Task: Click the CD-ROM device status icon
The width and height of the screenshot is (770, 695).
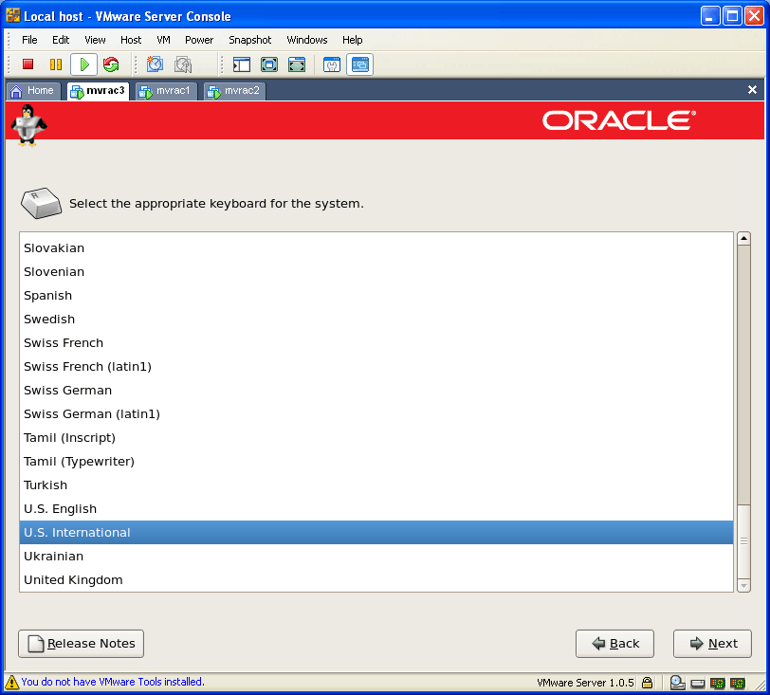Action: point(678,682)
